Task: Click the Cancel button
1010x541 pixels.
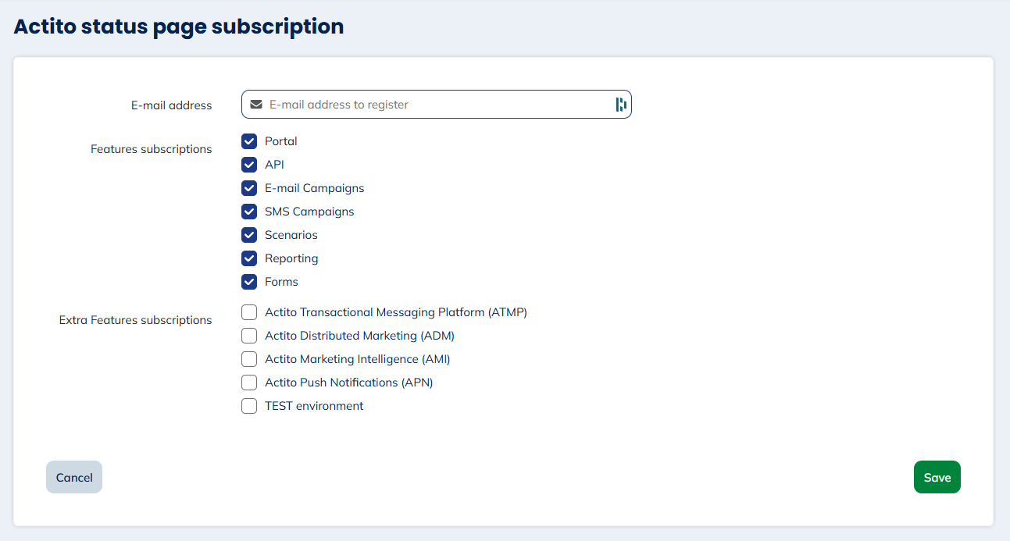Action: 73,477
